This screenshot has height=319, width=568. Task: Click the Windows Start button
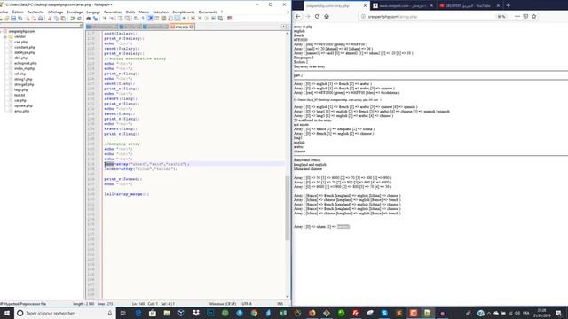[7, 313]
